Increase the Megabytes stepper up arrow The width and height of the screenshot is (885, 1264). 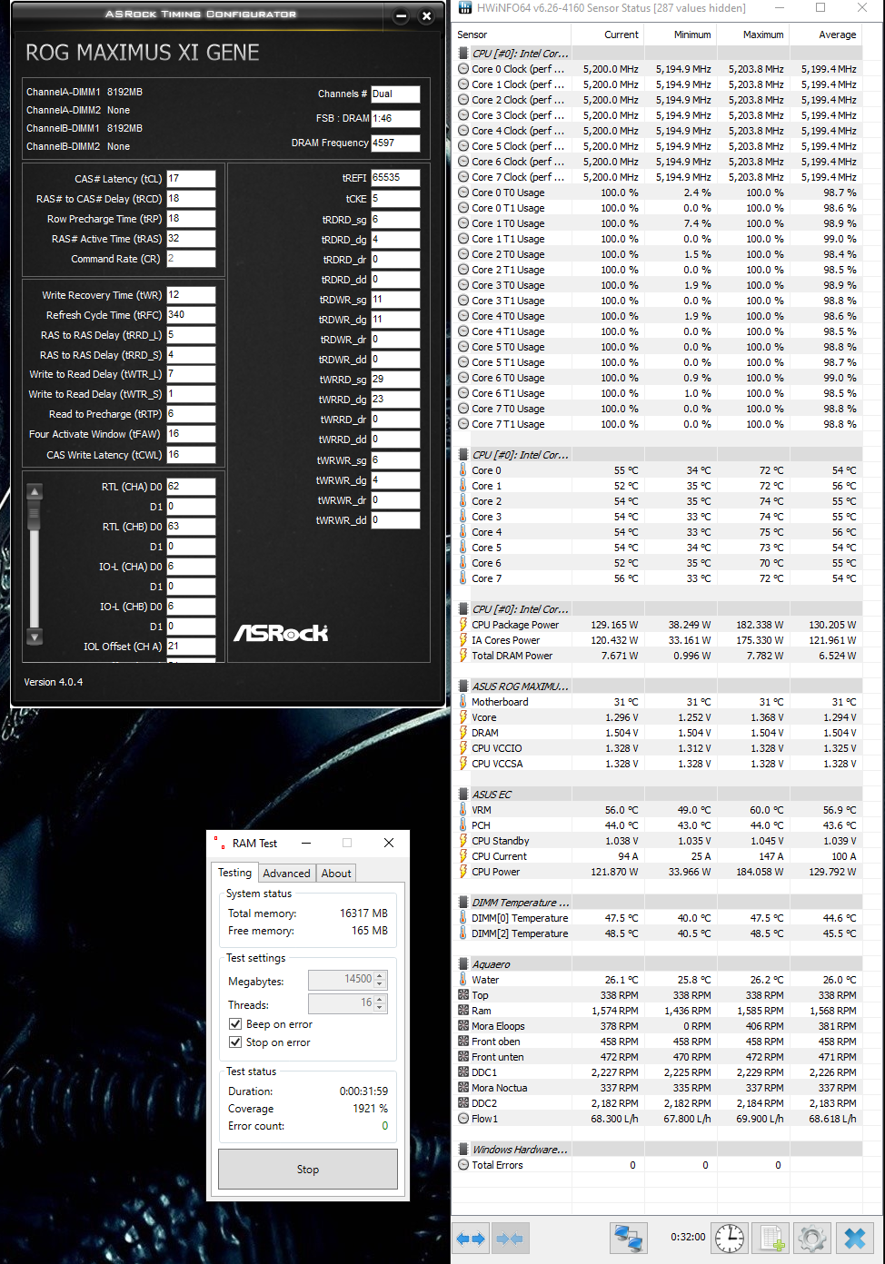pyautogui.click(x=381, y=976)
